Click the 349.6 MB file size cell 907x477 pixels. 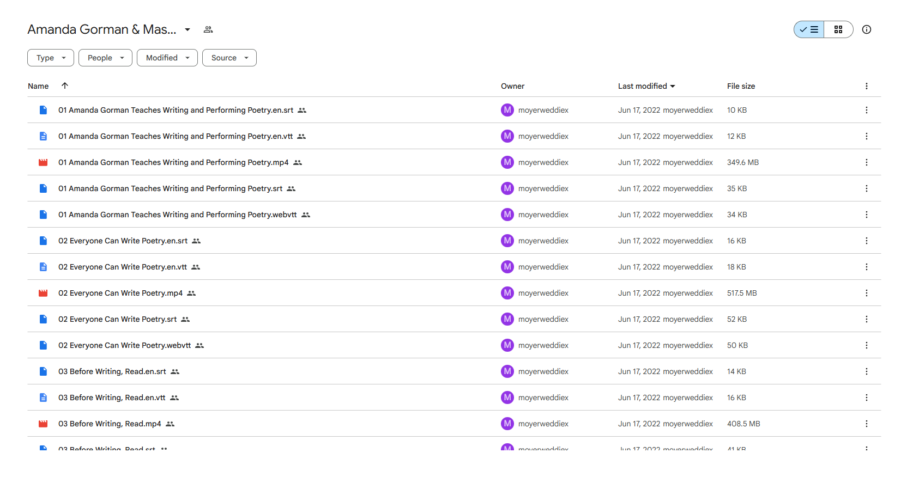pyautogui.click(x=743, y=162)
